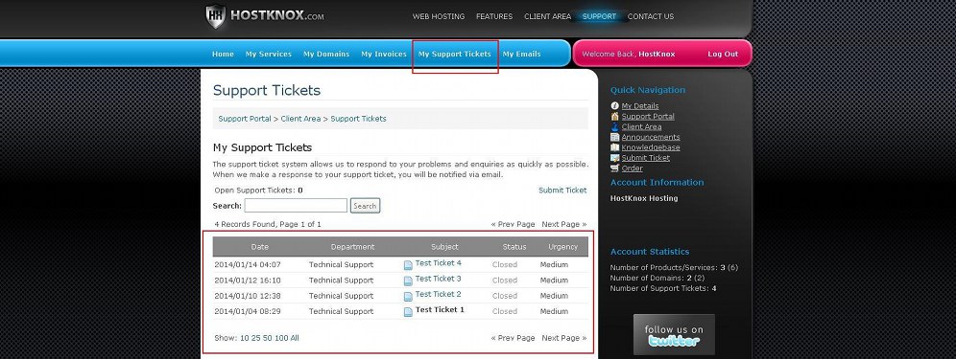Screen dimensions: 956x359
Task: Click the Client Area person icon
Action: coord(614,126)
